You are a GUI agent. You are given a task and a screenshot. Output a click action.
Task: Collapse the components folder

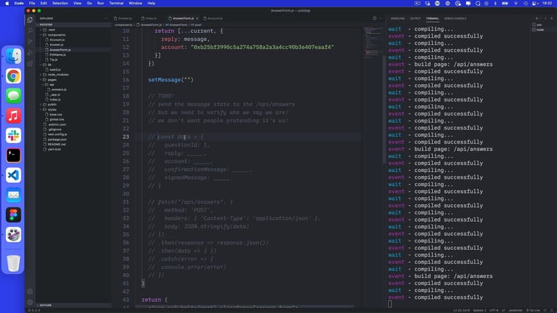pyautogui.click(x=56, y=35)
